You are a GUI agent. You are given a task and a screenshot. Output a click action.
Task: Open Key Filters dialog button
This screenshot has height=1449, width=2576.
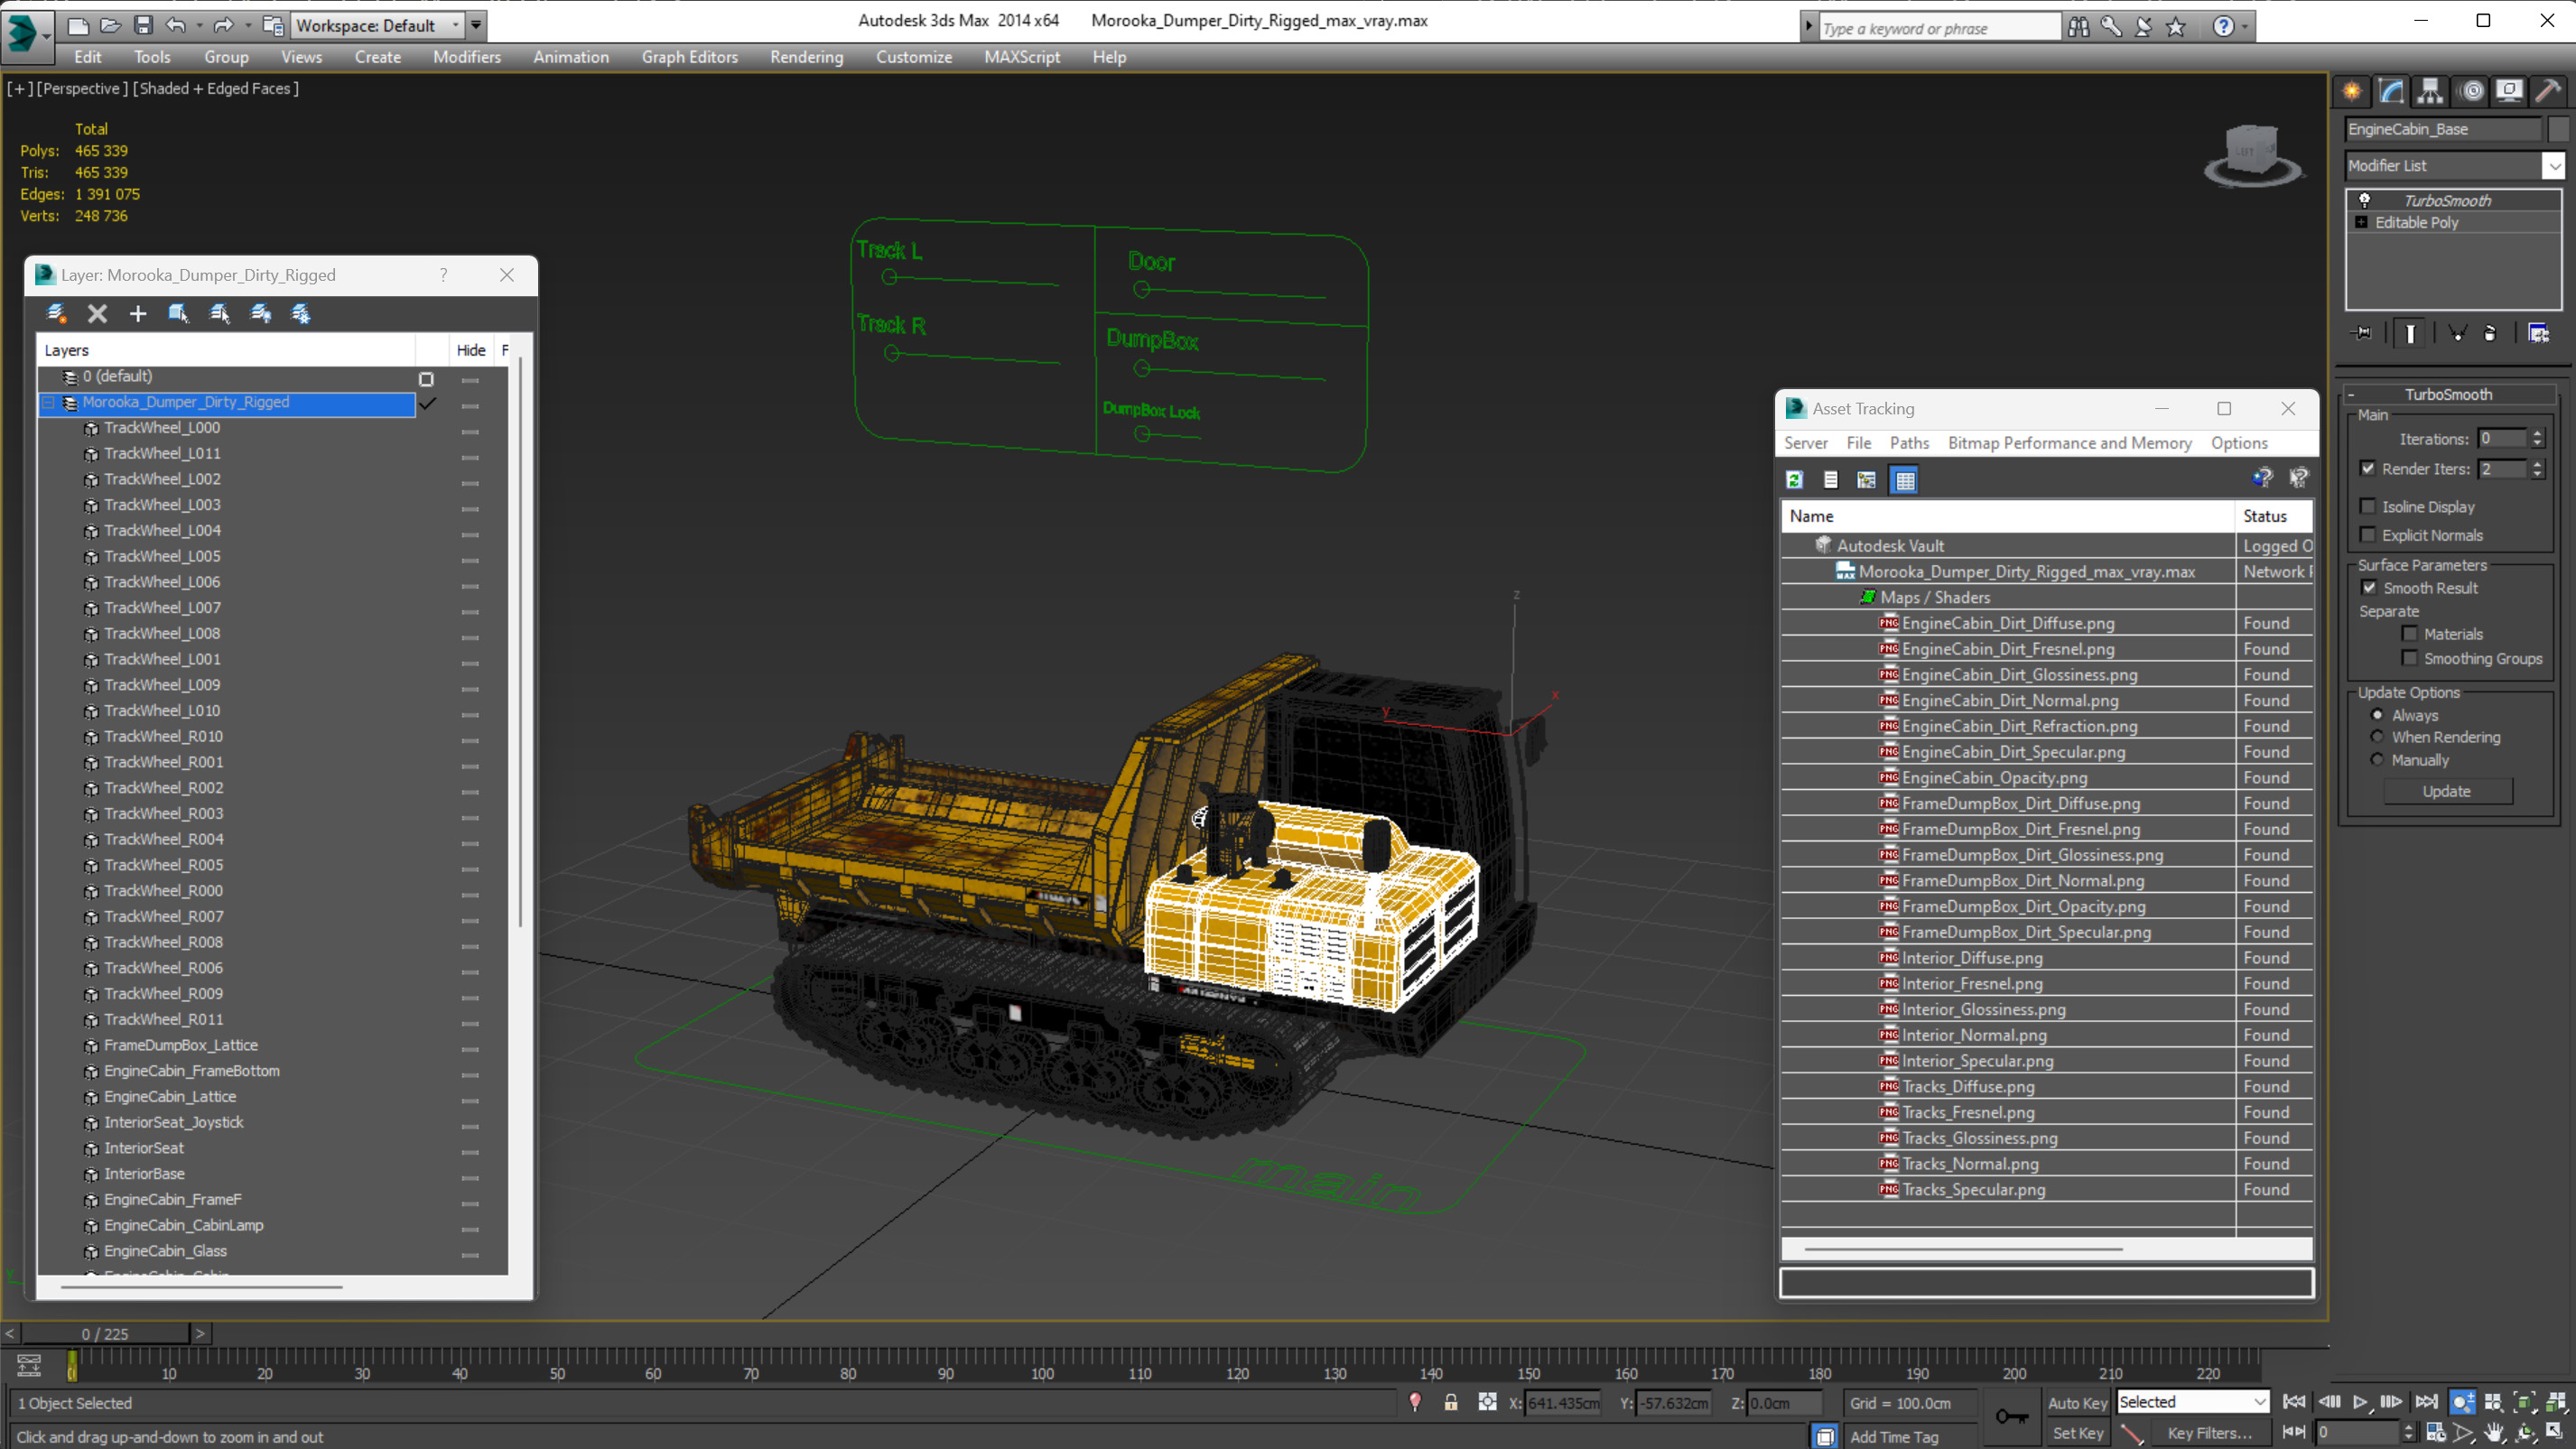(x=2210, y=1433)
